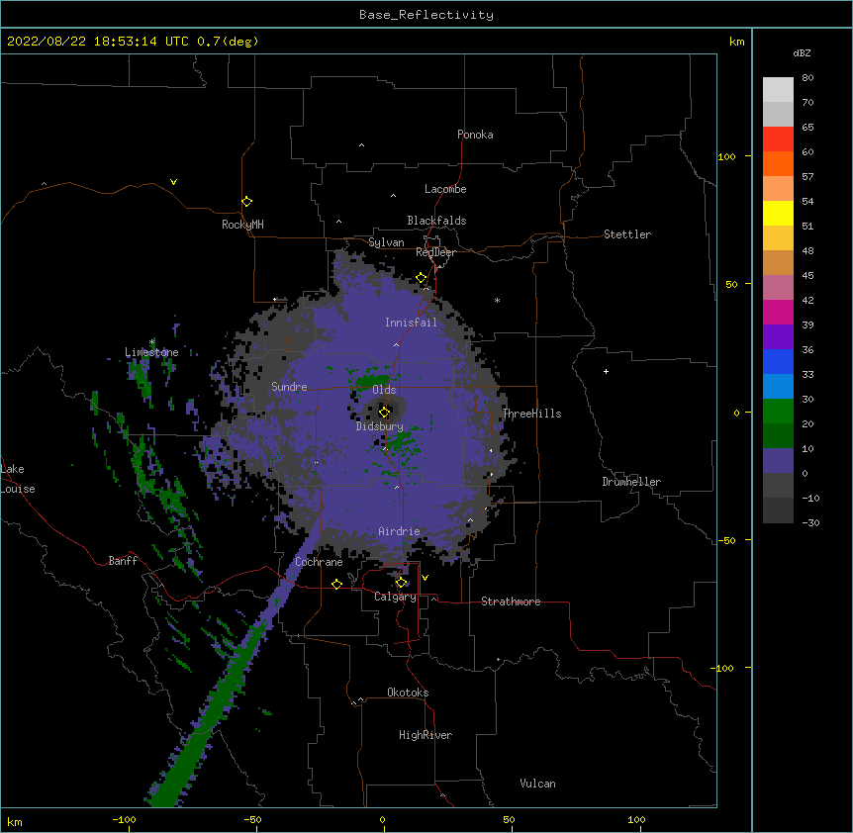Click the yellow diamond marker below Cochrane
This screenshot has width=853, height=833.
[x=336, y=584]
